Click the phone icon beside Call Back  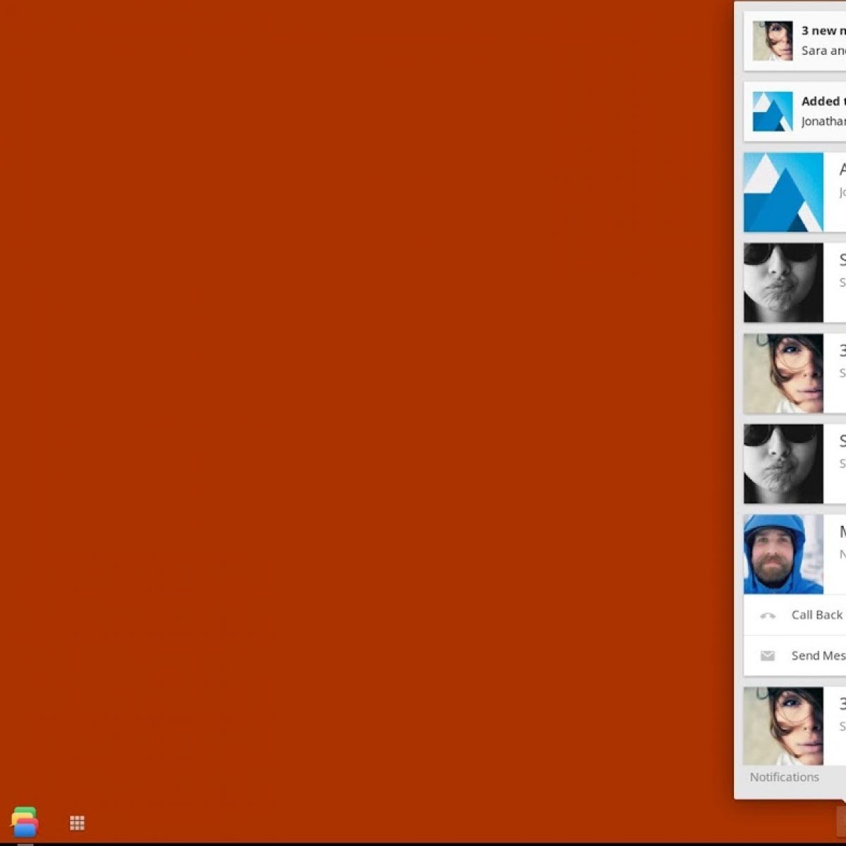768,615
